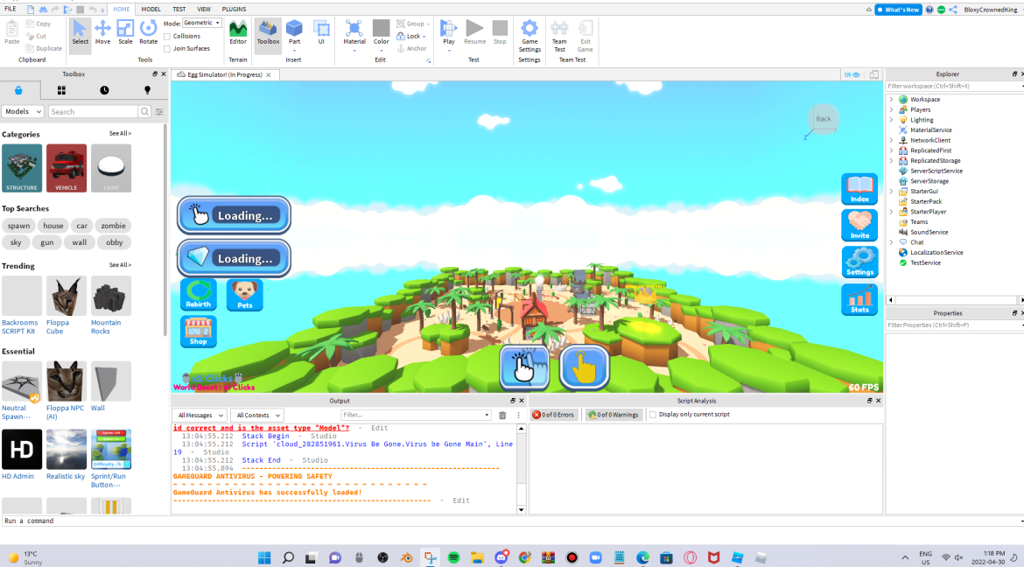Image resolution: width=1024 pixels, height=567 pixels.
Task: Click the Toolbox Search field
Action: [x=93, y=112]
